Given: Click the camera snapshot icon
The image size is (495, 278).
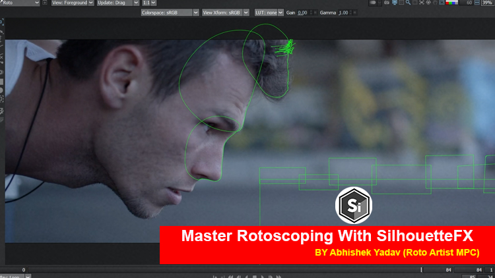Looking at the screenshot, I should (387, 3).
